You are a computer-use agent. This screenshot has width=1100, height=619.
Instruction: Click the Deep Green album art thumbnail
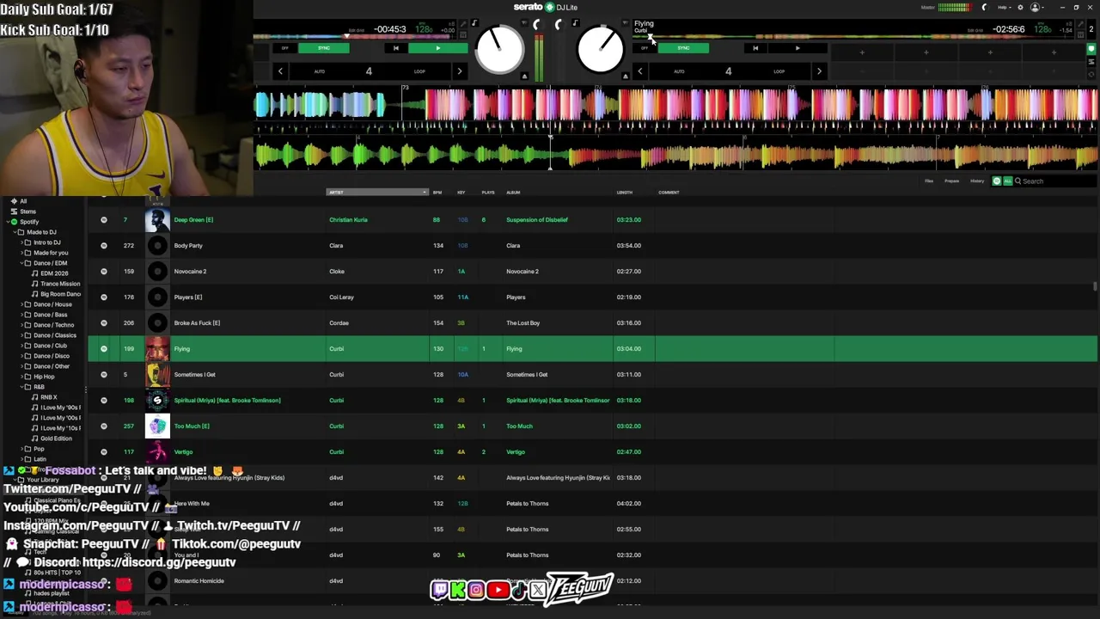click(157, 220)
